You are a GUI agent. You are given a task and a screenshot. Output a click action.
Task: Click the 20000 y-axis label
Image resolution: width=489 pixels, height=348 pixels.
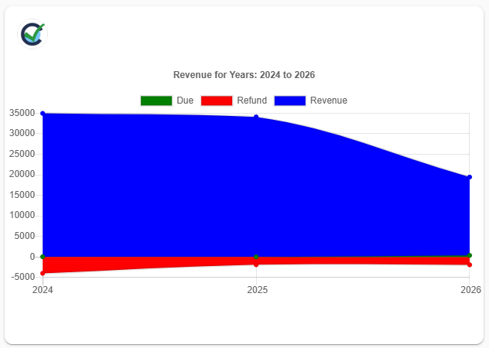tap(22, 174)
